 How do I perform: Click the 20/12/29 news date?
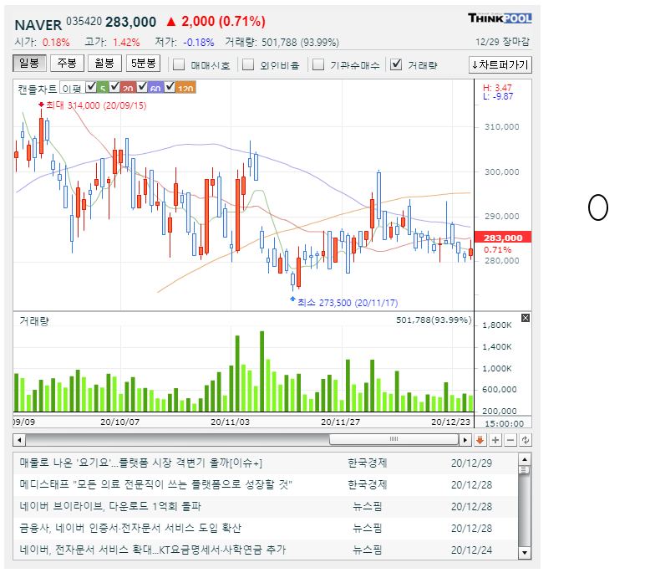pos(471,463)
